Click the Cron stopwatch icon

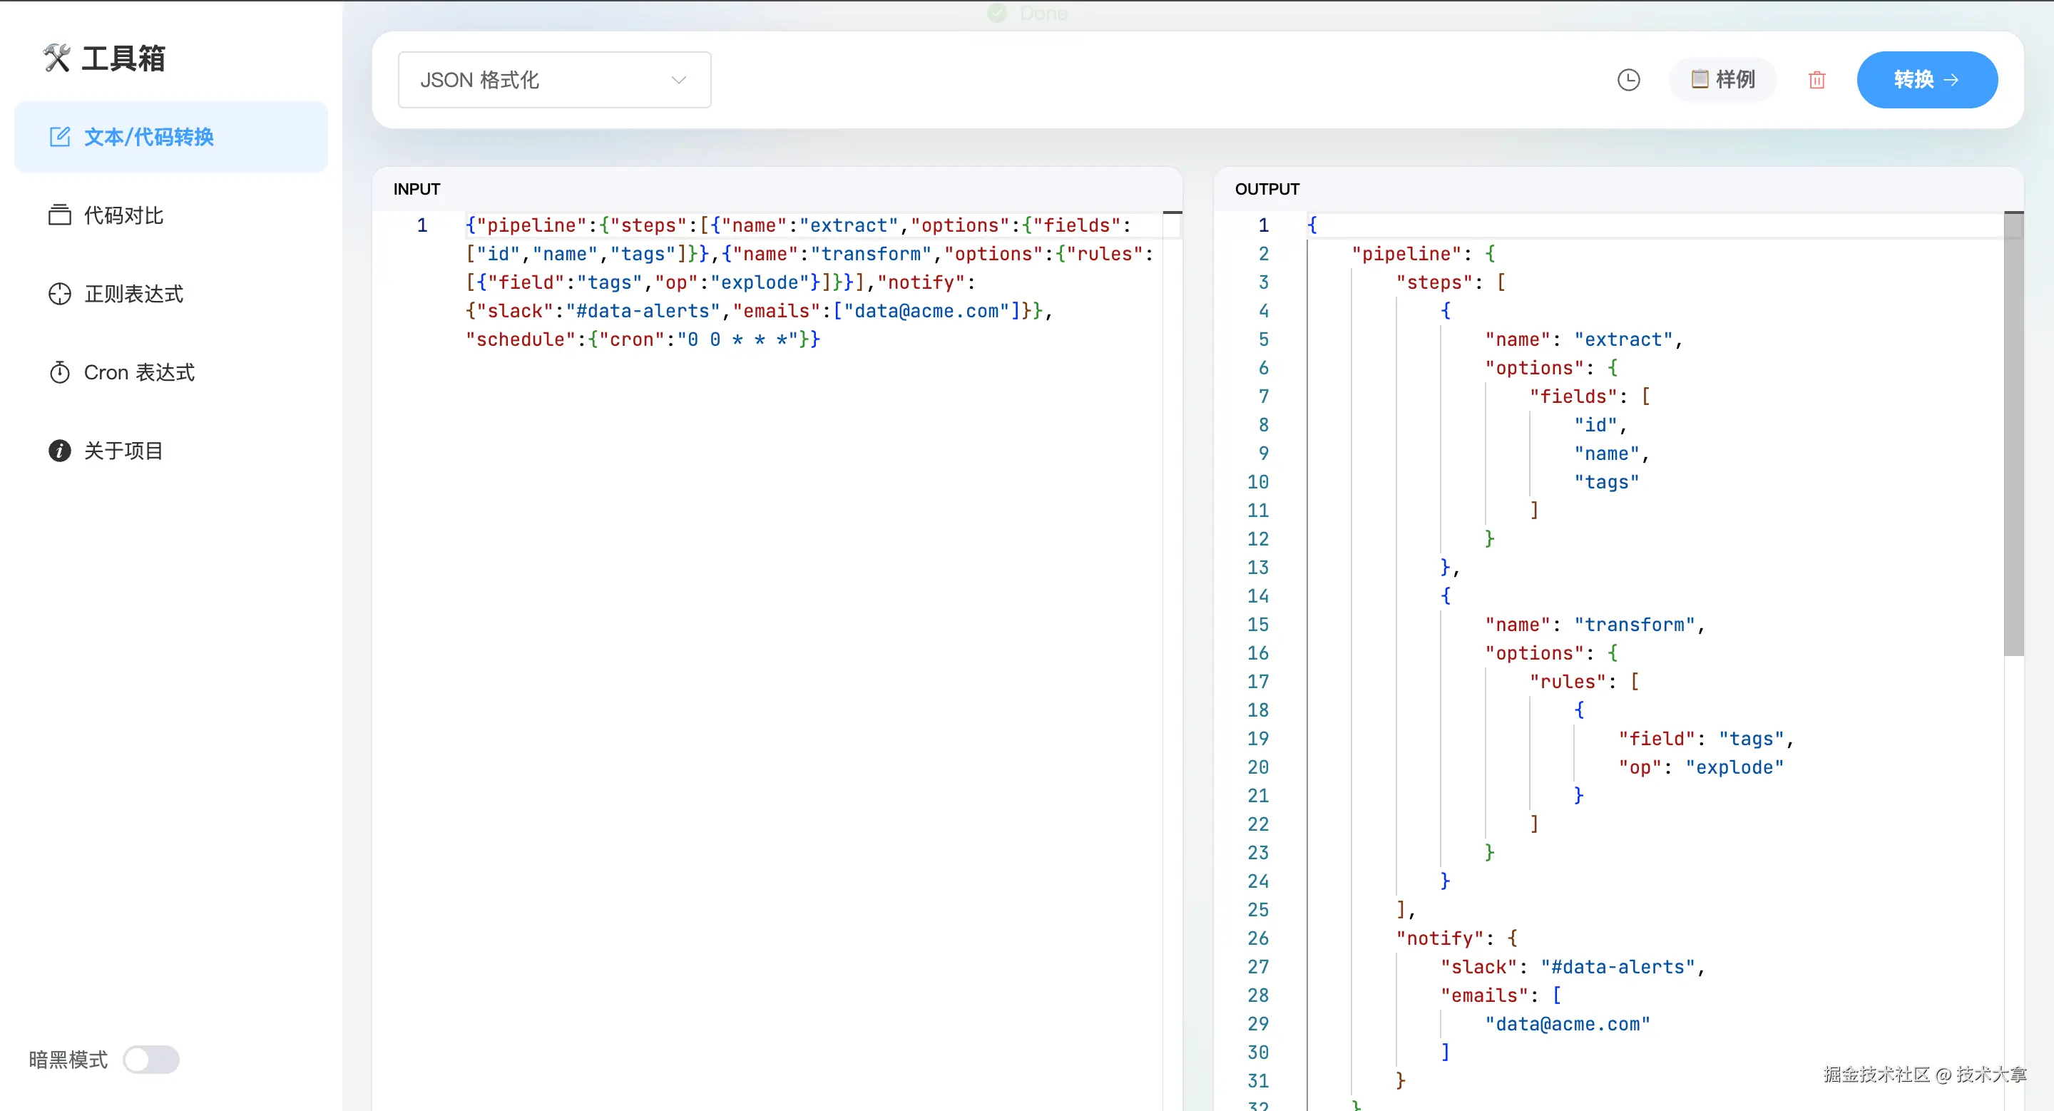59,372
